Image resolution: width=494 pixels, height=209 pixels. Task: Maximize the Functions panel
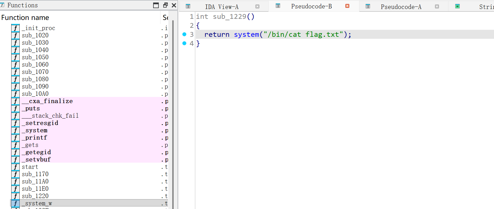pyautogui.click(x=156, y=5)
